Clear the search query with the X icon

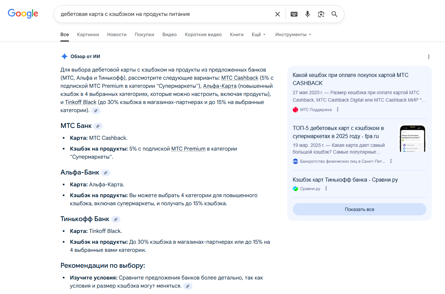point(278,14)
